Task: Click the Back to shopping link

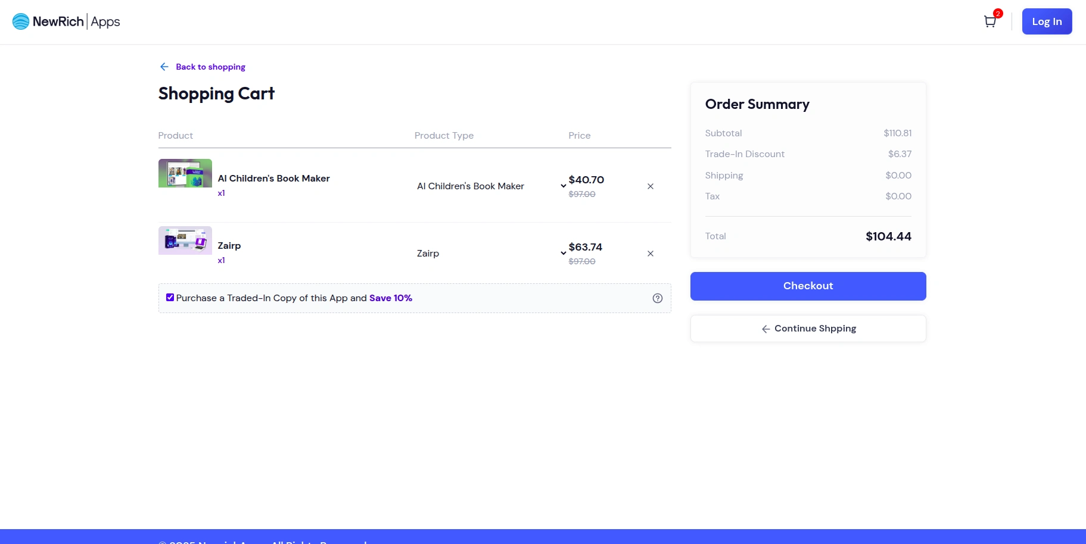Action: (210, 66)
